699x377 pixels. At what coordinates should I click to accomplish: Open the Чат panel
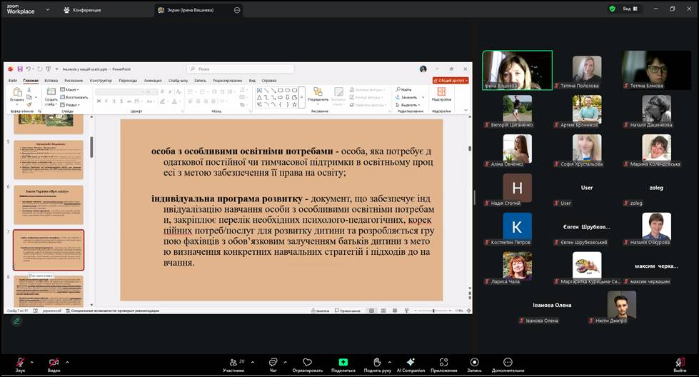273,363
